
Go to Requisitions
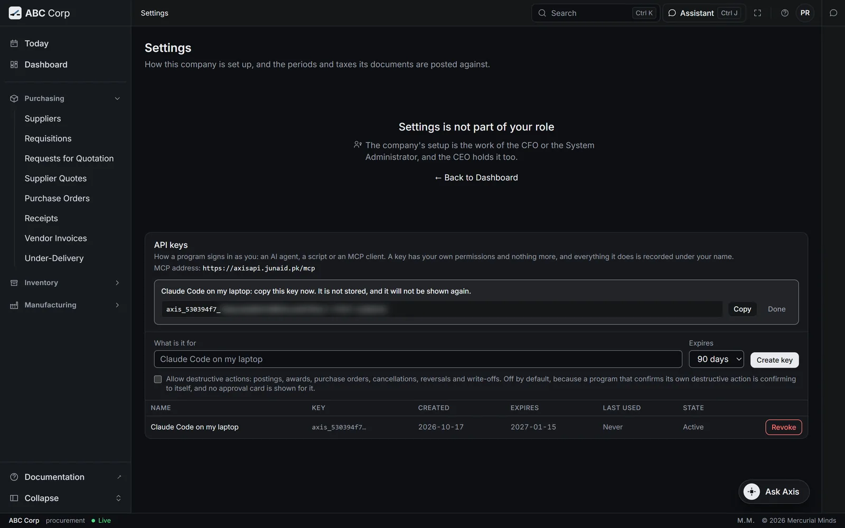point(48,138)
